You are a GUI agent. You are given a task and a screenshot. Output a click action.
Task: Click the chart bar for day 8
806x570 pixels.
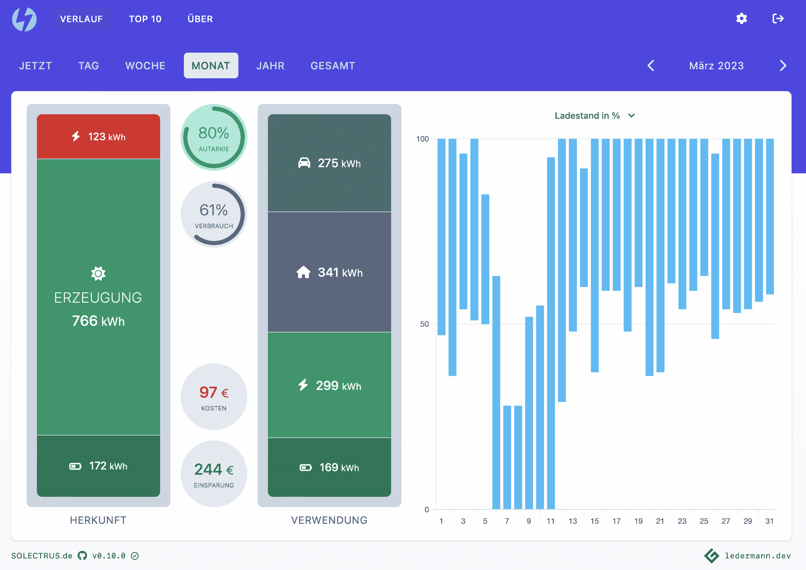pos(518,457)
